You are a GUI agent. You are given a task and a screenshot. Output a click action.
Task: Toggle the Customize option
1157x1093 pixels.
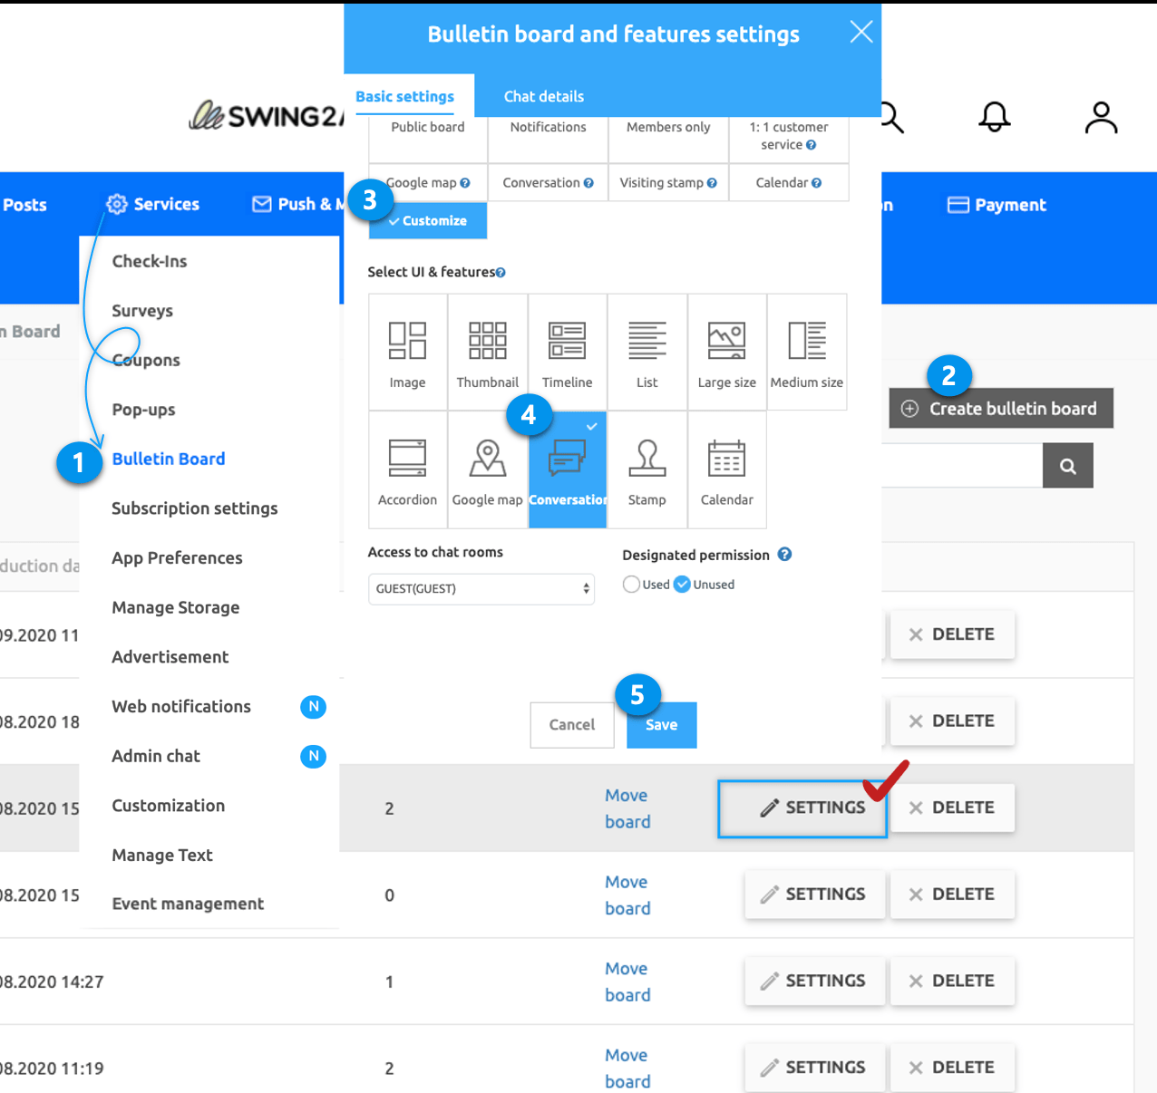(428, 221)
